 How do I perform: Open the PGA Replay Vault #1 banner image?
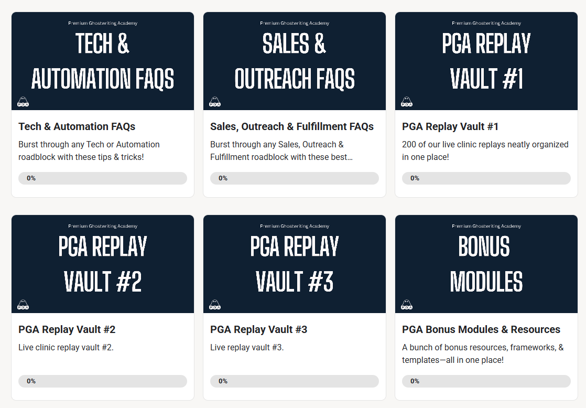click(486, 61)
